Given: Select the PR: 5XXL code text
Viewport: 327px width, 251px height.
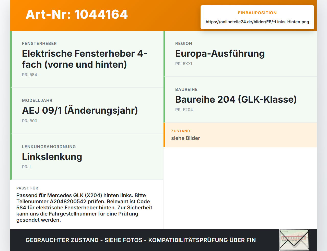Looking at the screenshot, I should click(184, 64).
